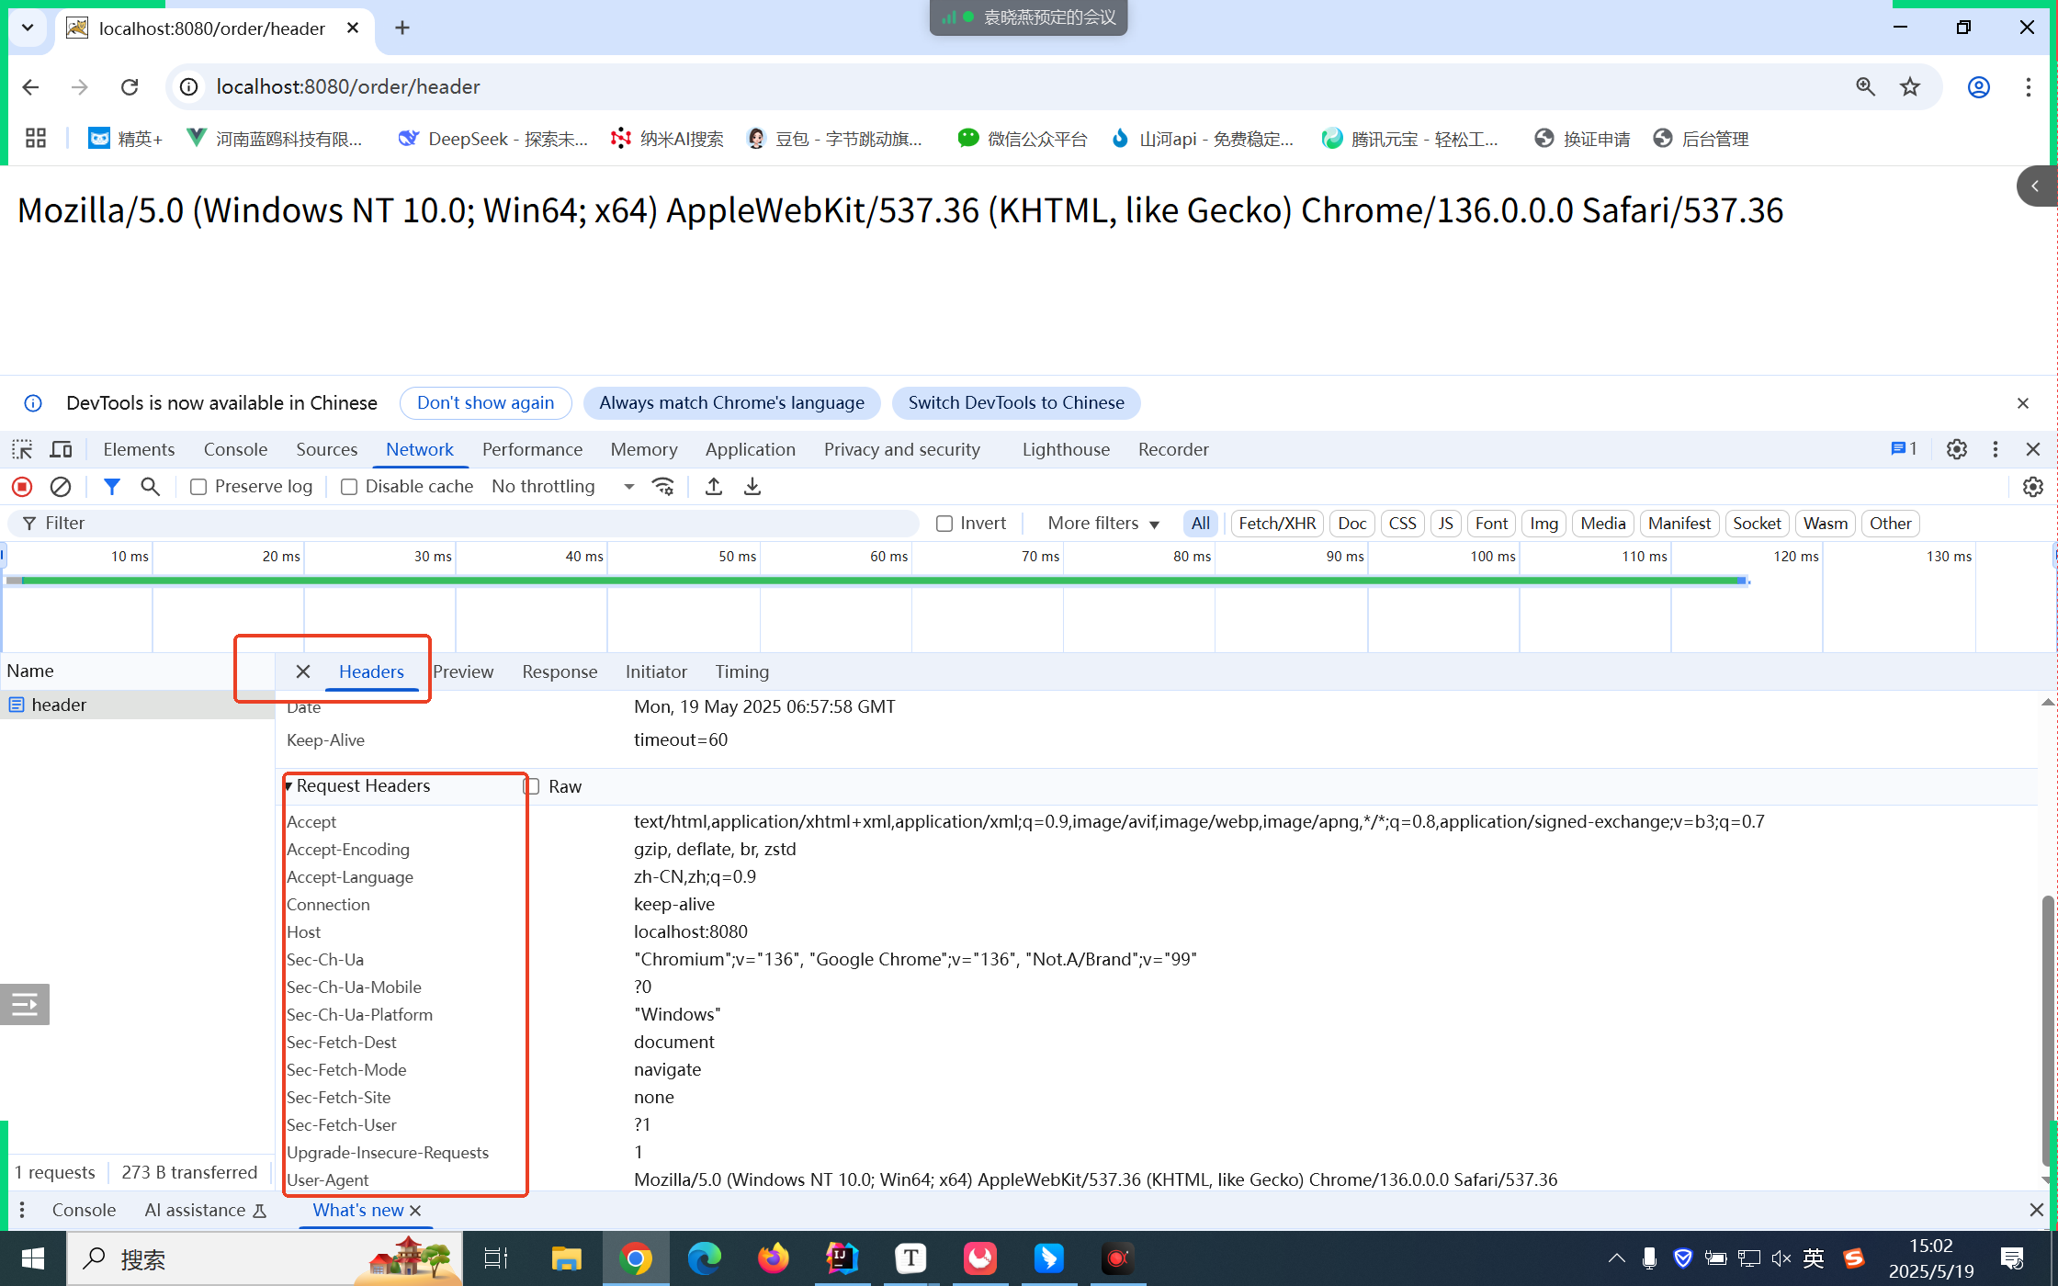Viewport: 2058px width, 1286px height.
Task: Open the No throttling dropdown
Action: (562, 487)
